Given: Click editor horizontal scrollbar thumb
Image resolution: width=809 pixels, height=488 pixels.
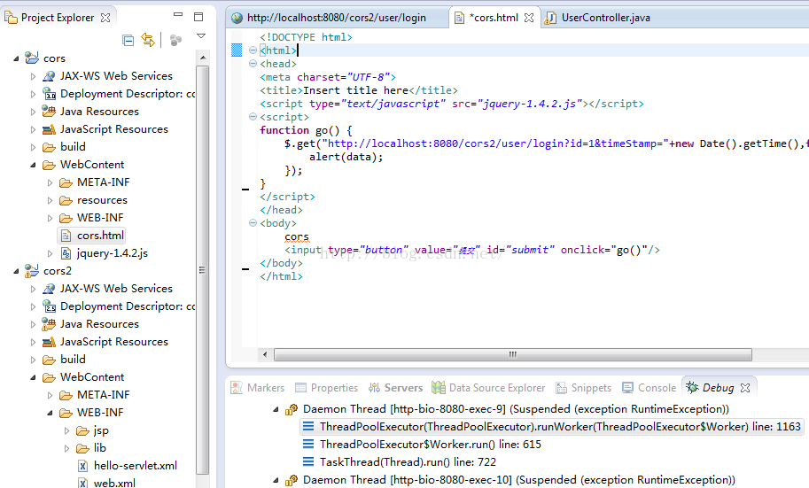Looking at the screenshot, I should tap(513, 354).
